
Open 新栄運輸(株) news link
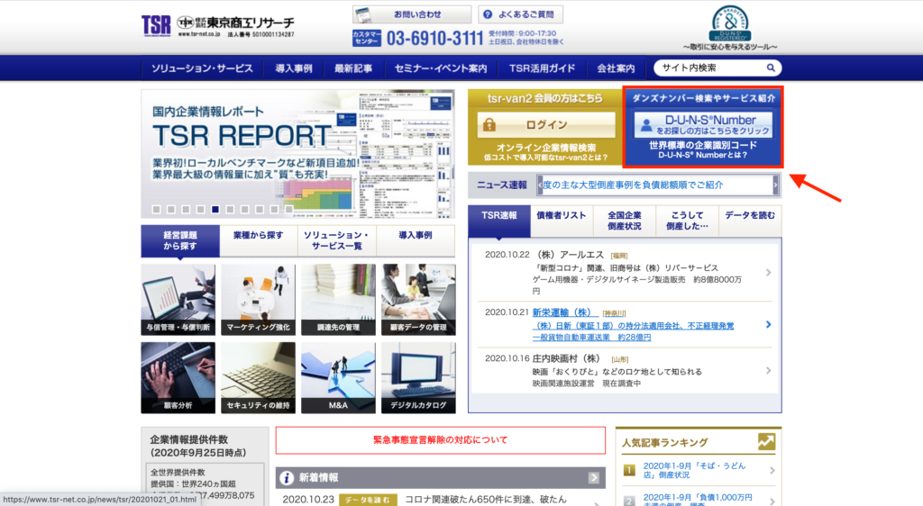(x=565, y=312)
